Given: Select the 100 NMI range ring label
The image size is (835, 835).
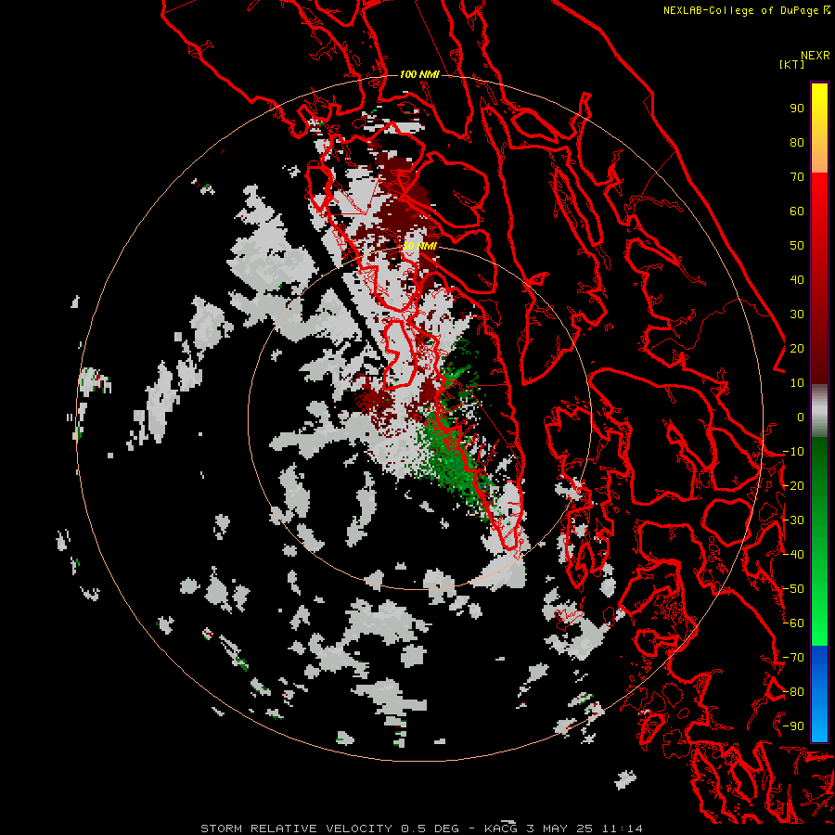Looking at the screenshot, I should tap(419, 74).
